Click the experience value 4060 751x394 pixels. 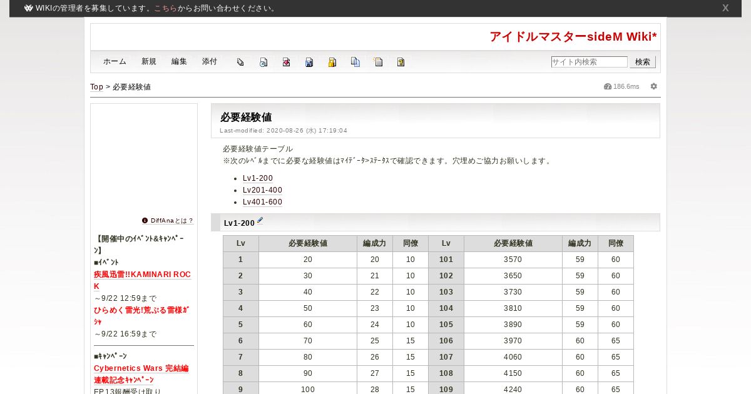click(x=513, y=357)
